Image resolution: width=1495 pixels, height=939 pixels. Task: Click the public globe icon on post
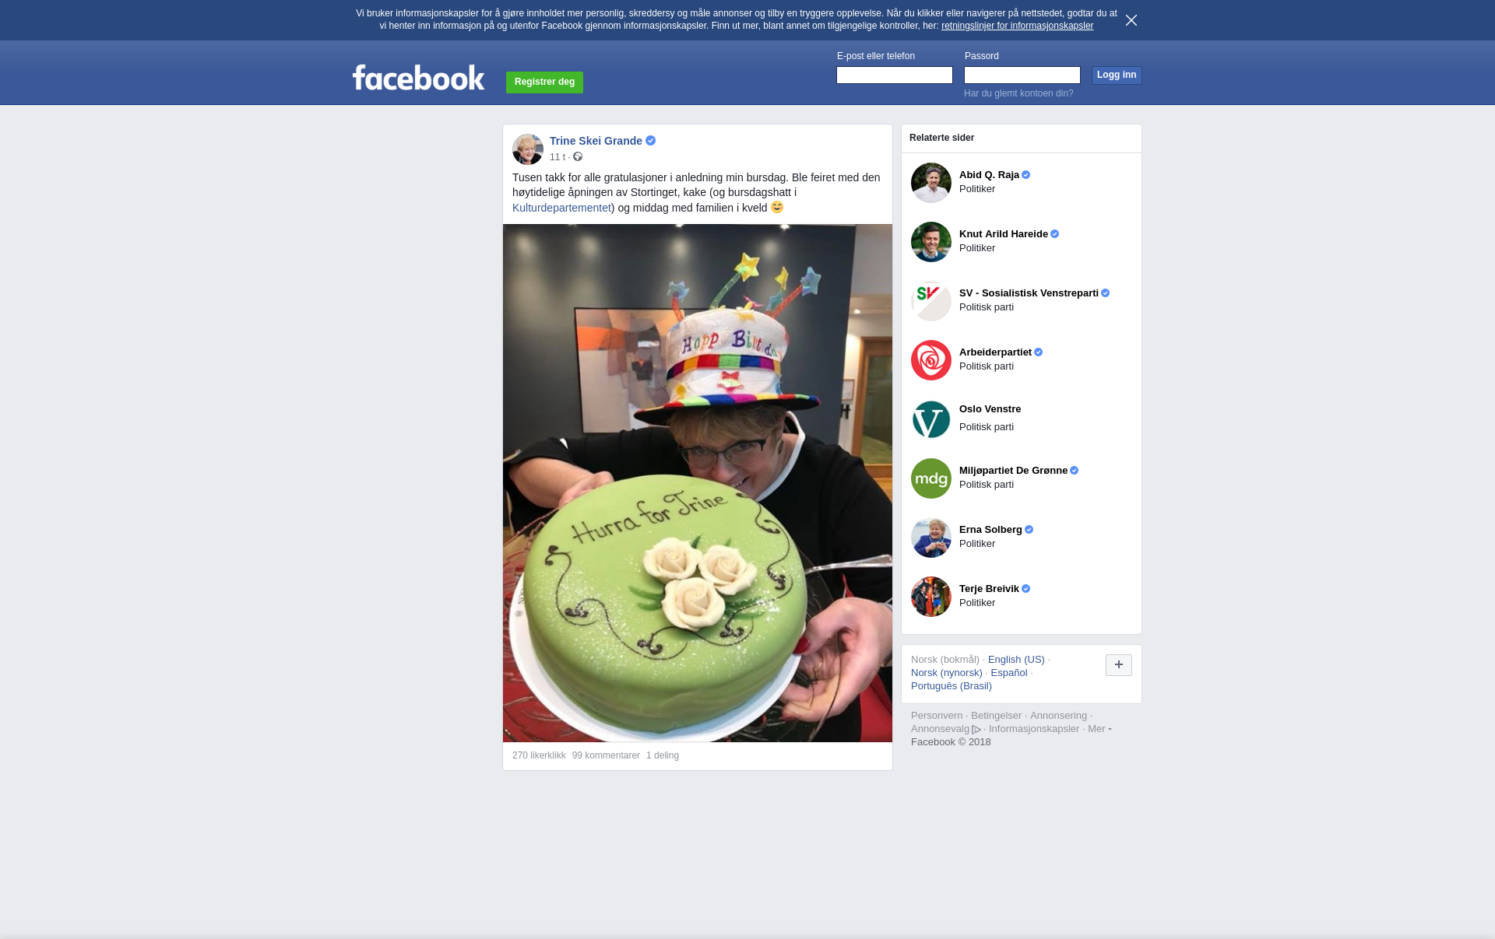(578, 156)
